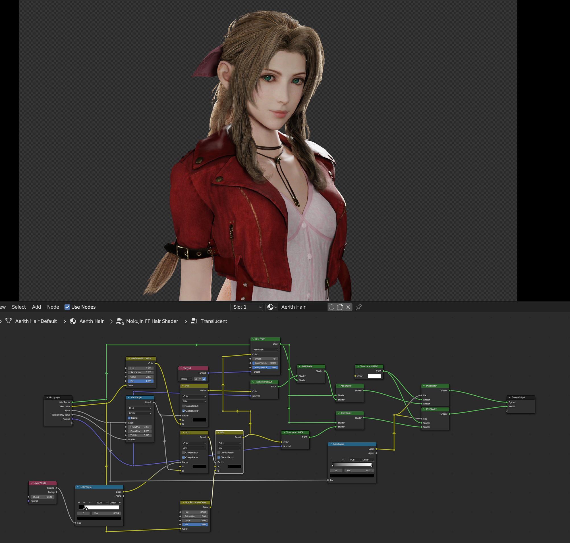Click the Aerith Hair material name field
This screenshot has height=543, width=570.
point(303,307)
